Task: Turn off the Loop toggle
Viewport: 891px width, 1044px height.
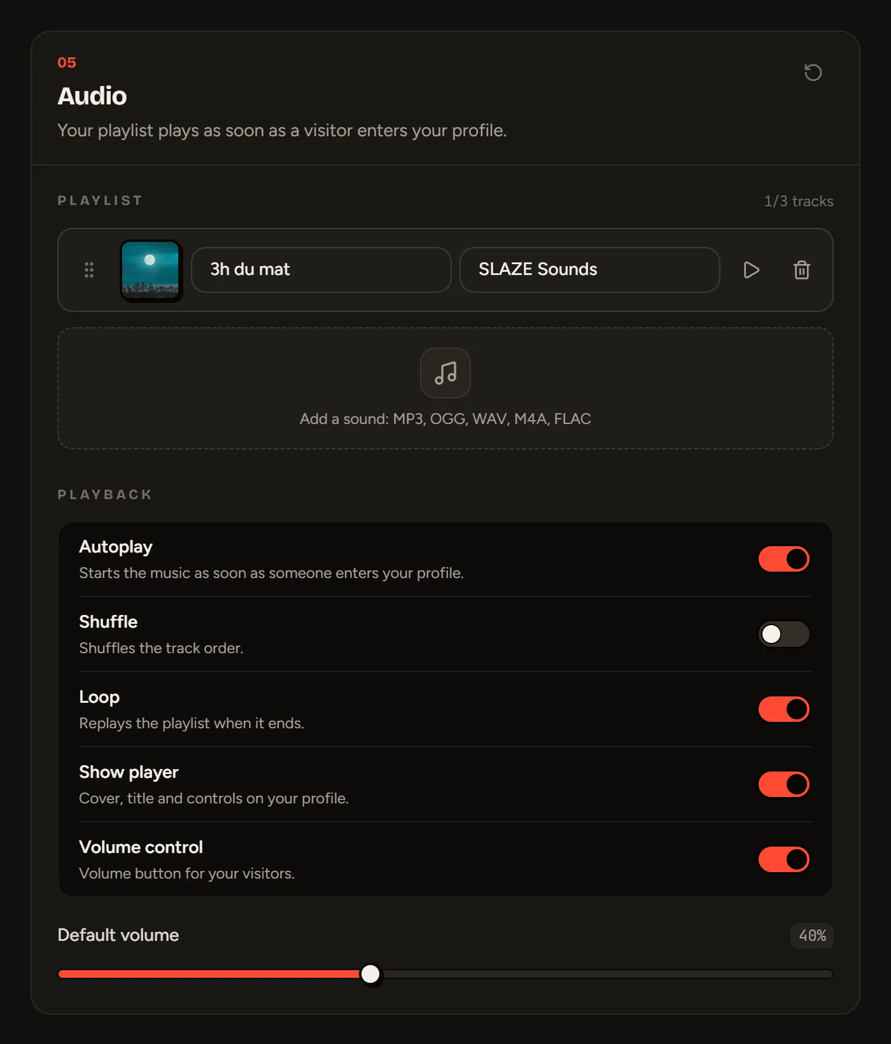Action: click(x=784, y=709)
